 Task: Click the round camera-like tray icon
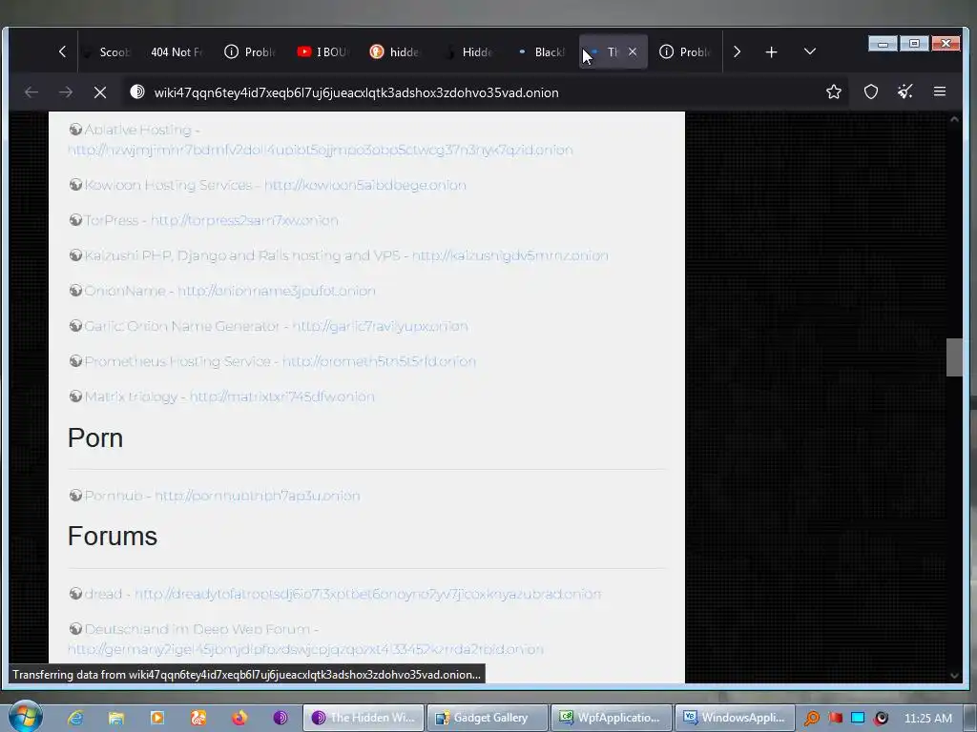881,718
